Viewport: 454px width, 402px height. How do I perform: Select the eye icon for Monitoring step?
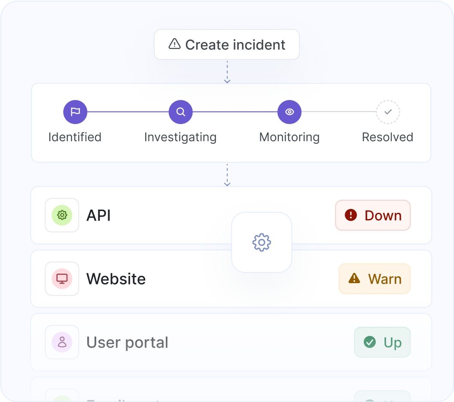[x=289, y=112]
